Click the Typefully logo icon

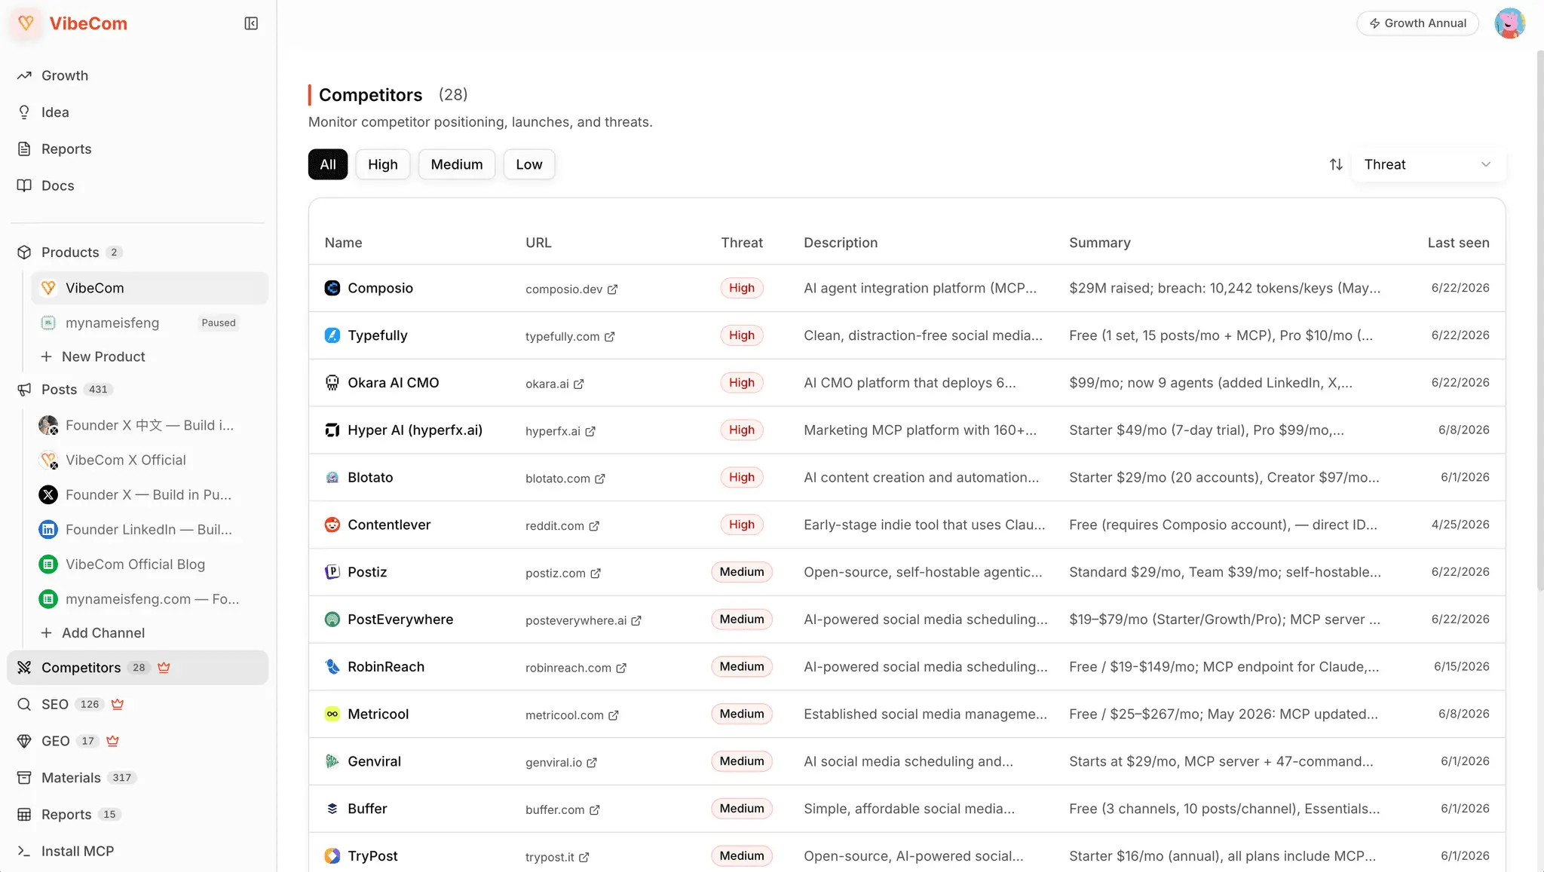pyautogui.click(x=332, y=335)
